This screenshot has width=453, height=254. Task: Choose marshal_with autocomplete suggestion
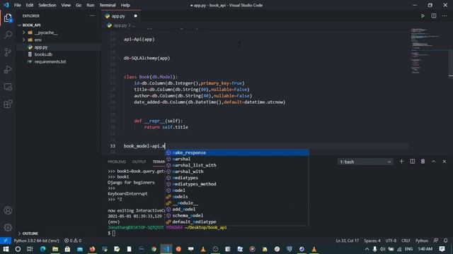coord(237,171)
